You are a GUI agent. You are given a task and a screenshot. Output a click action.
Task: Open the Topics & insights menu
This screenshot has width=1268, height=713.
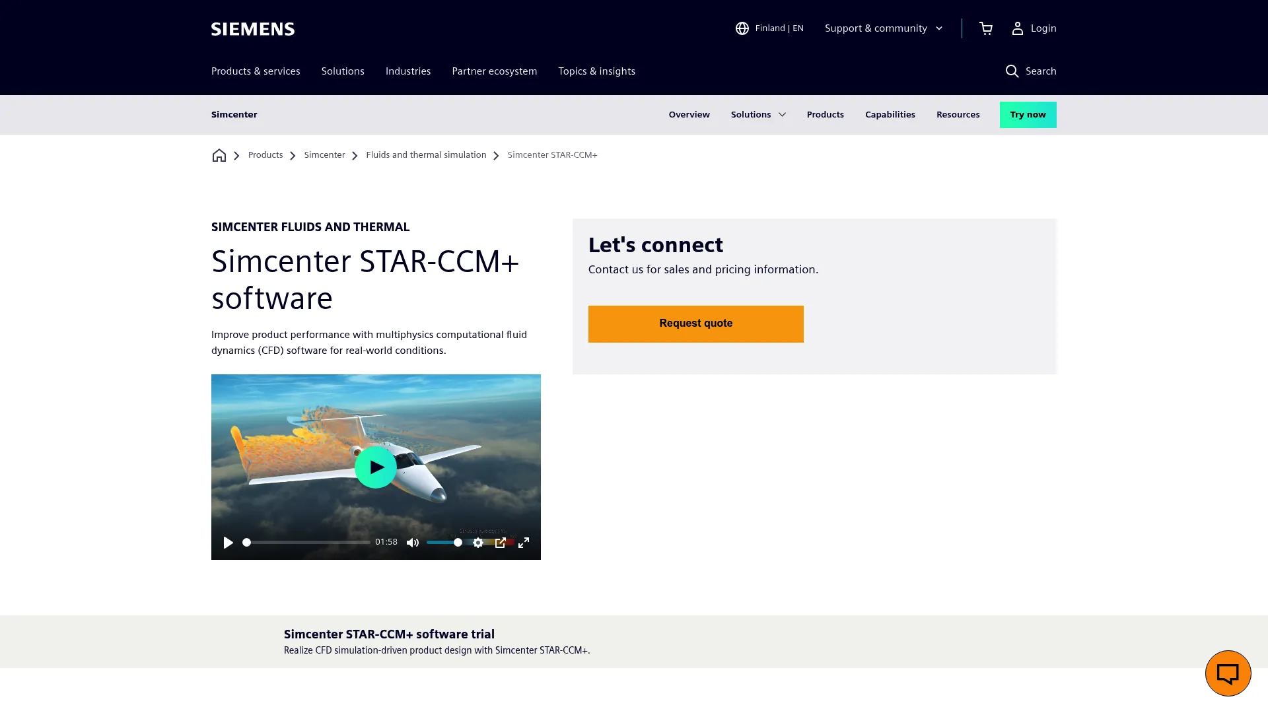tap(597, 71)
